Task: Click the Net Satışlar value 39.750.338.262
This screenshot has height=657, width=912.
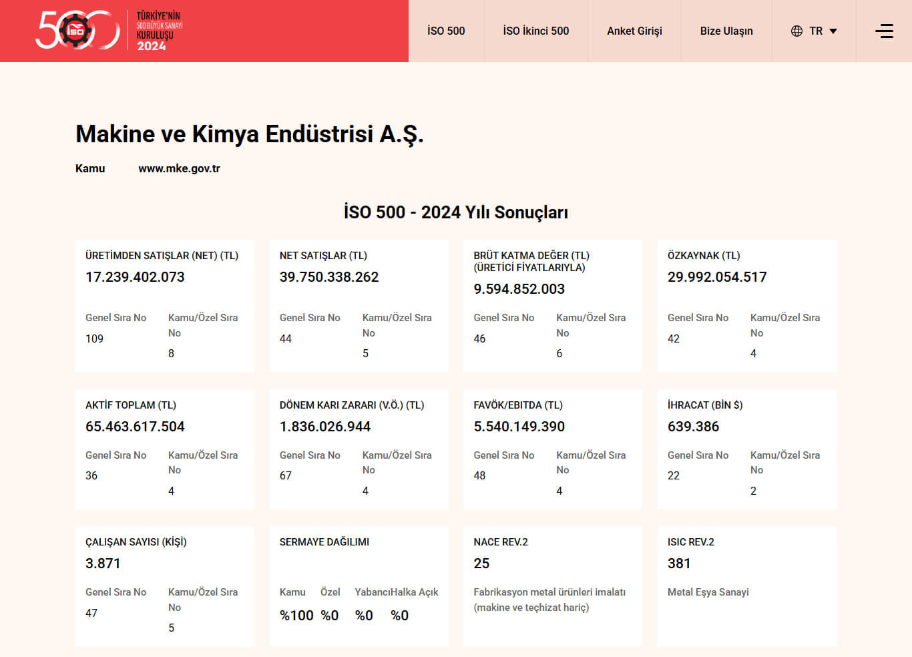Action: point(328,277)
